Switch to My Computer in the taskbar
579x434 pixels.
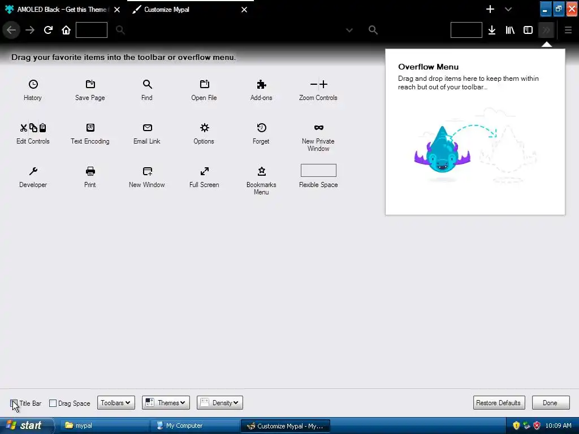coord(195,426)
